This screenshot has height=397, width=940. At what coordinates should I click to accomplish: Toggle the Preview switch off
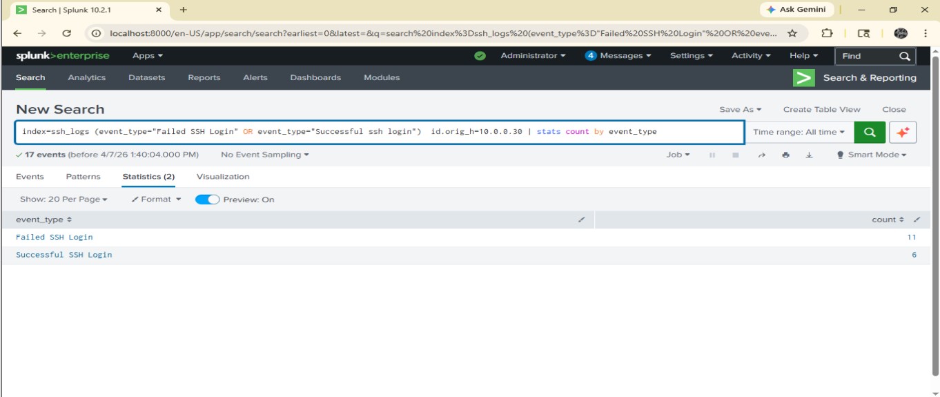[x=207, y=200]
